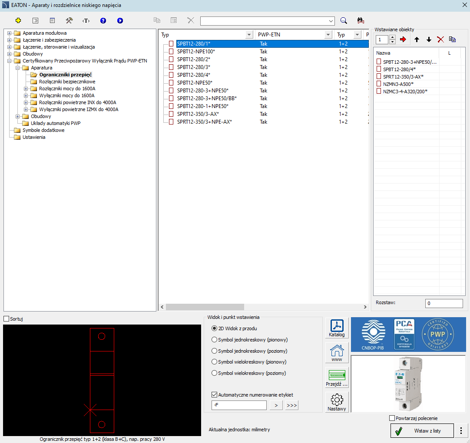Click the Rozstaw input field
This screenshot has height=443, width=470.
[444, 303]
